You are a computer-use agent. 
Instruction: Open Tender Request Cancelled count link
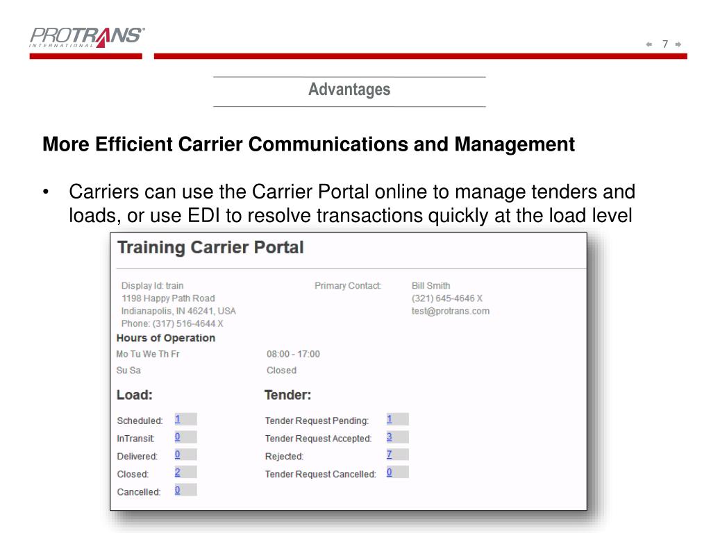pyautogui.click(x=389, y=472)
